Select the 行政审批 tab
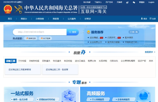The image size is (158, 102). pyautogui.click(x=114, y=61)
